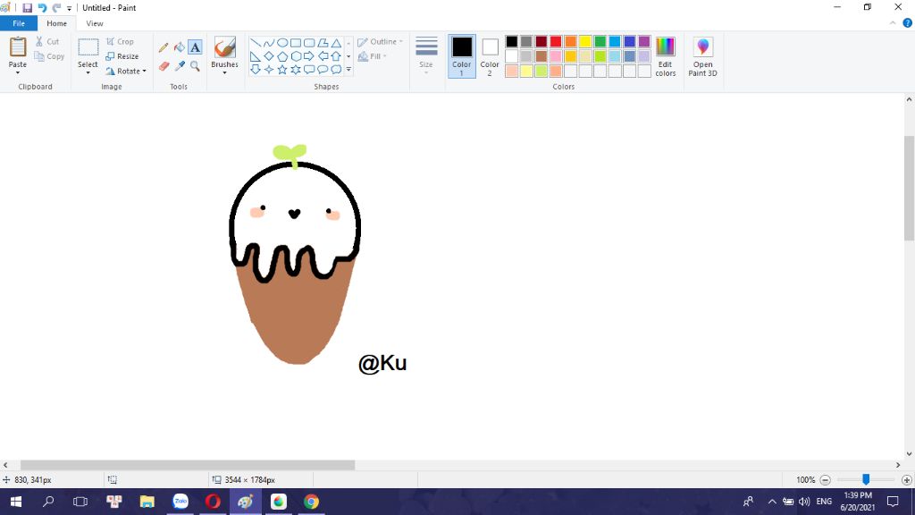Select the Right arrow shape
The image size is (915, 515).
[x=309, y=56]
